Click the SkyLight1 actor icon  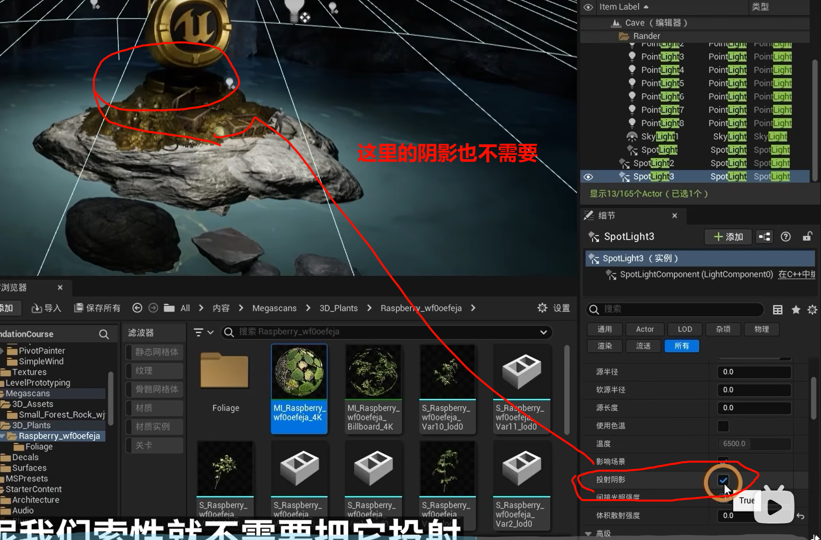coord(632,136)
